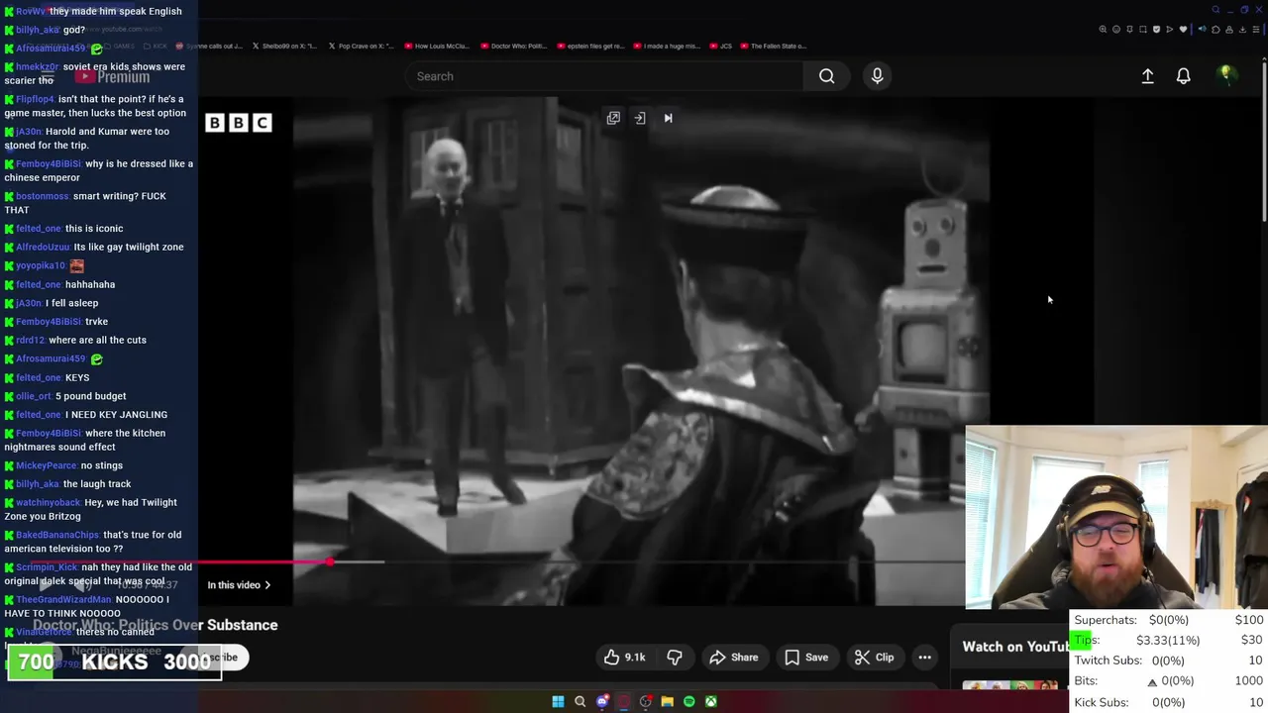Screen dimensions: 1268x713
Task: Toggle the ad blocker shield icon
Action: coord(1156,30)
